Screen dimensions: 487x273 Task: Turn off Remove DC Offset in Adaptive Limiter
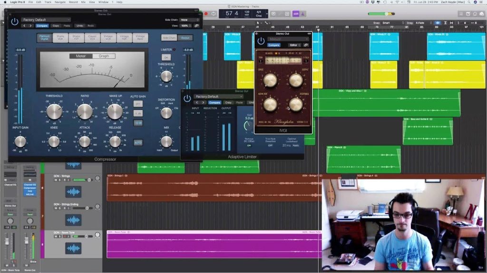(249, 146)
